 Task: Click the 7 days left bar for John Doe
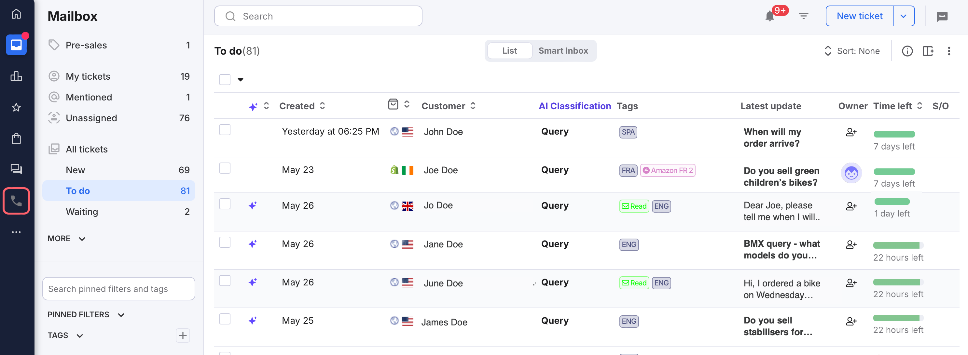click(894, 134)
